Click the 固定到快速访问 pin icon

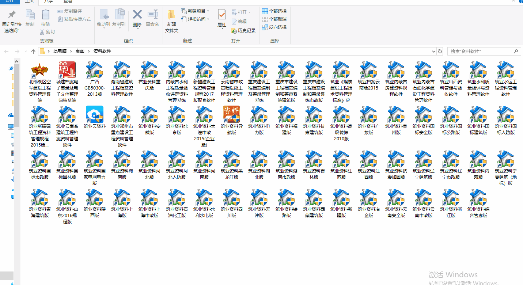[12, 15]
